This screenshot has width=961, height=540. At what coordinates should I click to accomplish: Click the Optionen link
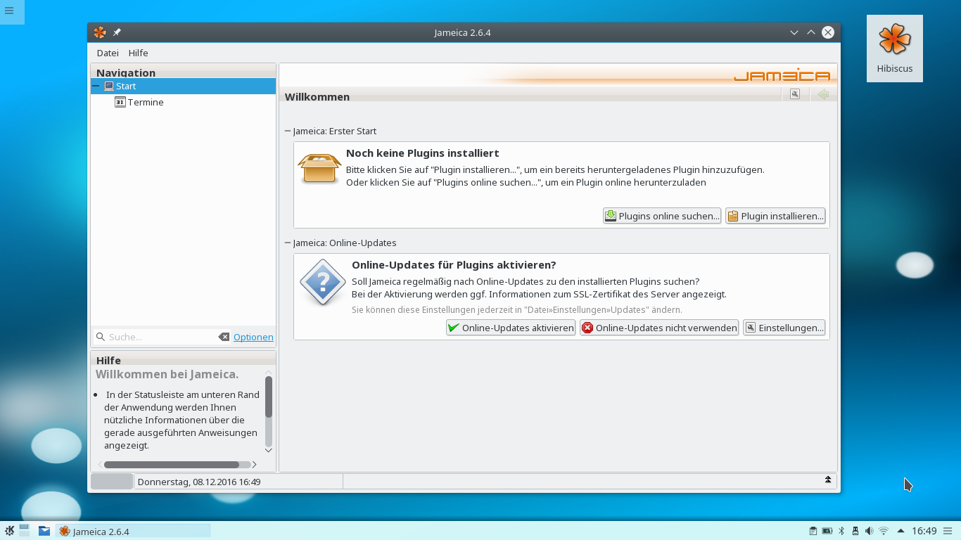[253, 337]
